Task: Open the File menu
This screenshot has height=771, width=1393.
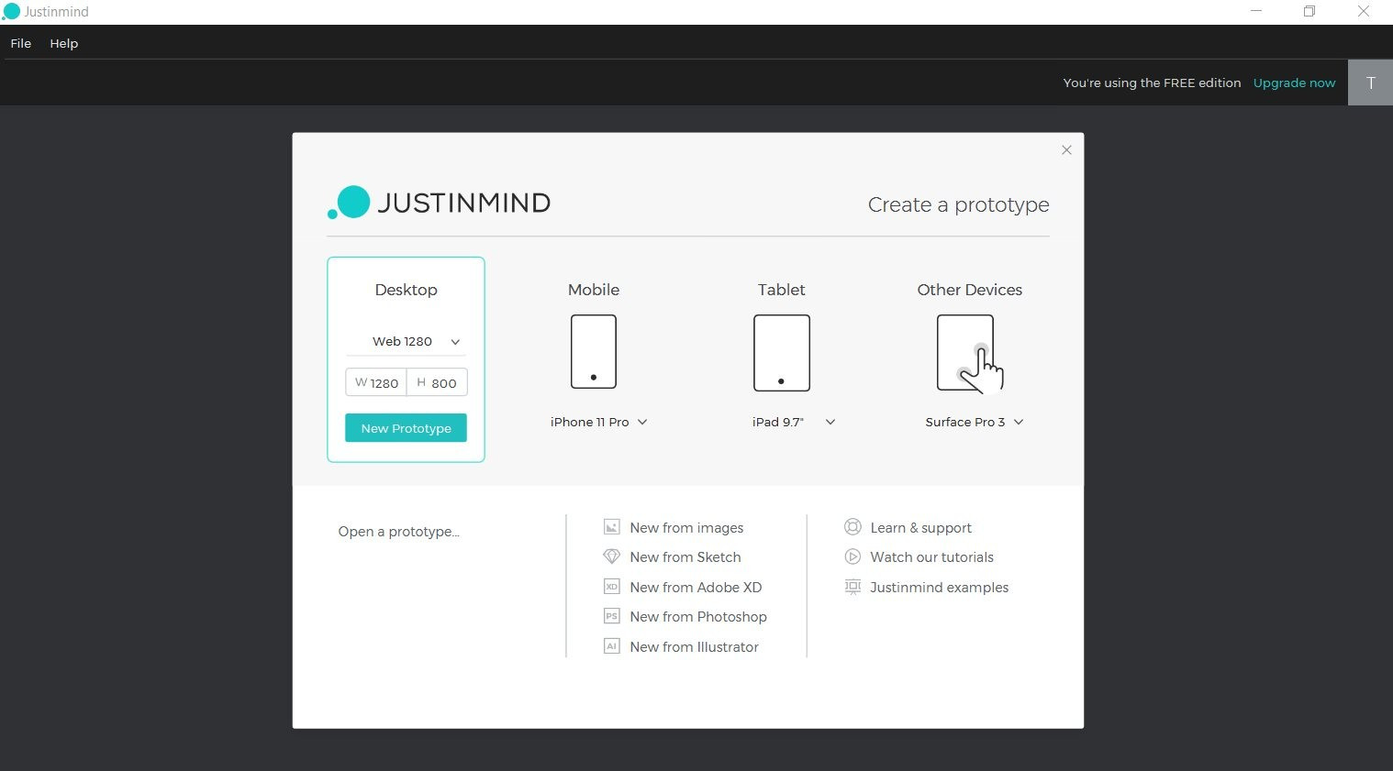Action: point(21,43)
